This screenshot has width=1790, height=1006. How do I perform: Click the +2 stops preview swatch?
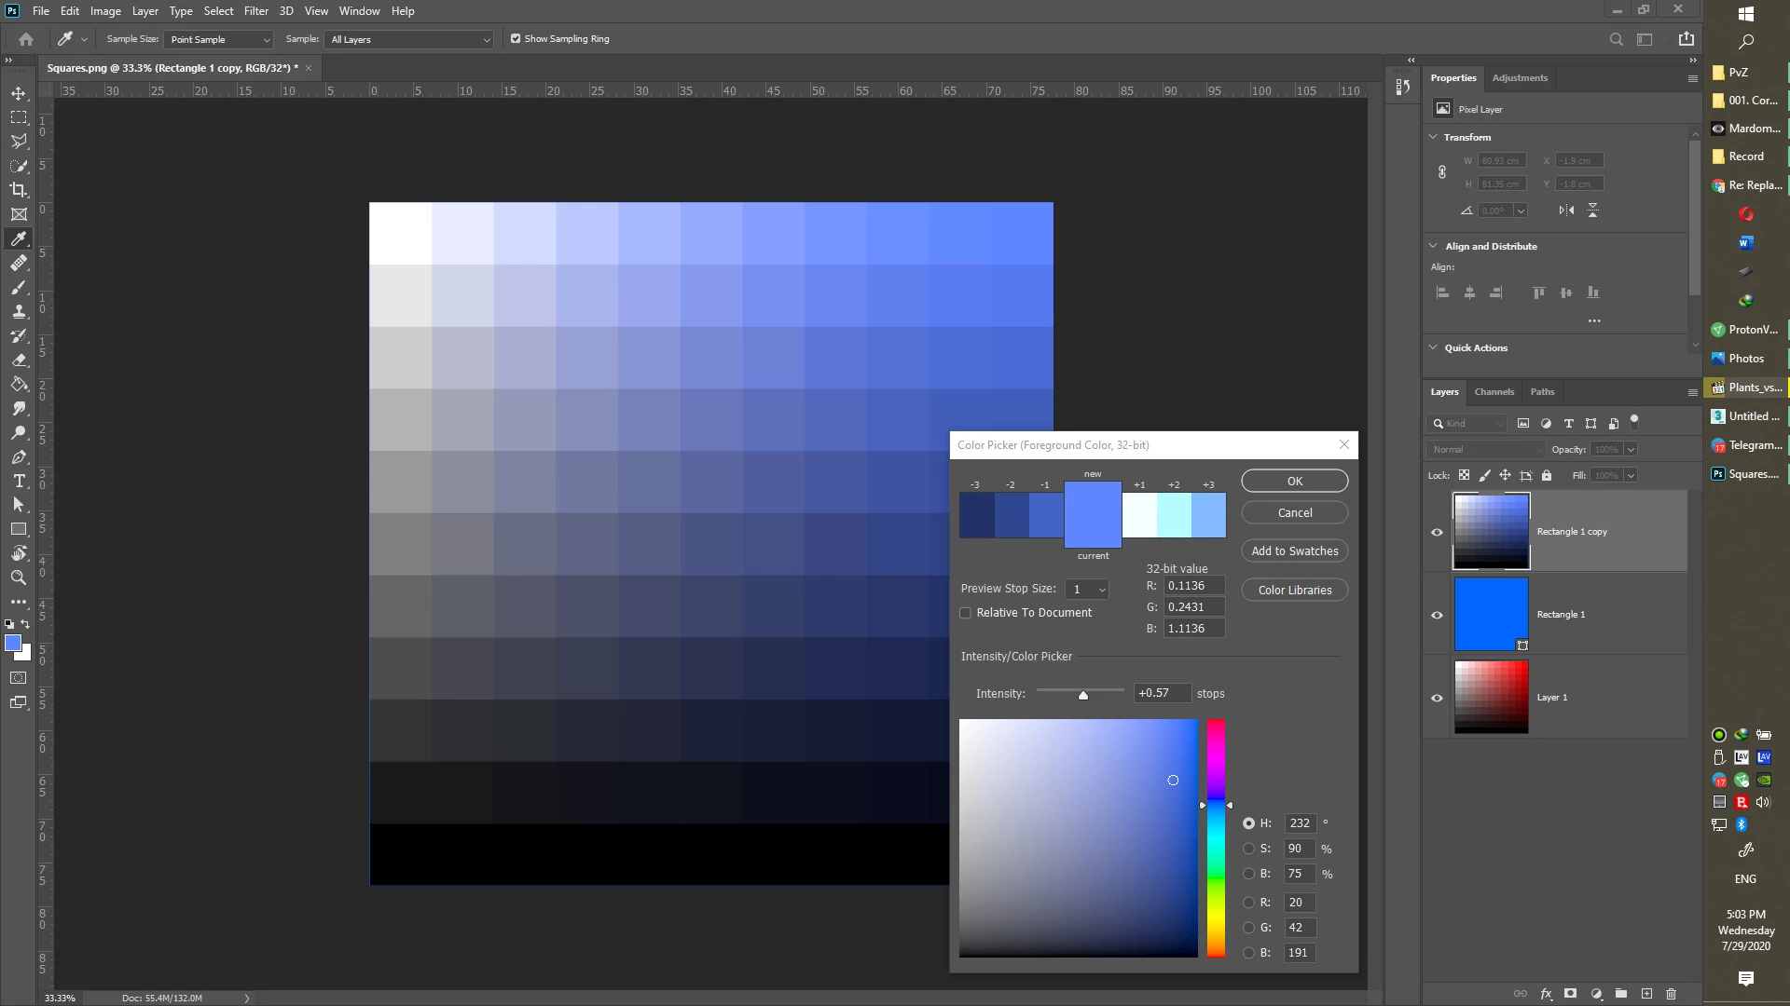[x=1174, y=515]
